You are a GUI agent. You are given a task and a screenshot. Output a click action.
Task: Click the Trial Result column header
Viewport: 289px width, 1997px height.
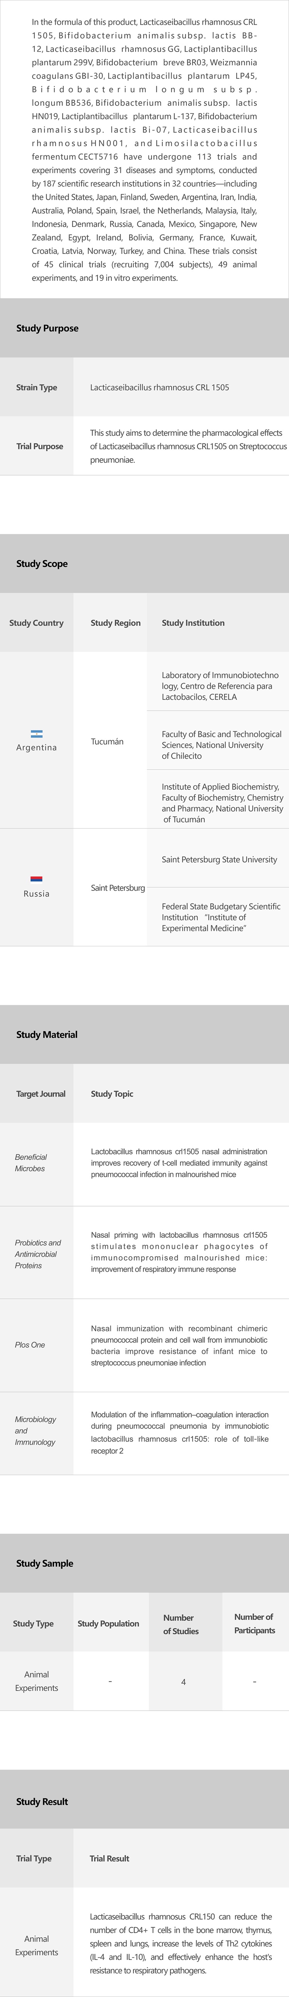click(x=109, y=1858)
